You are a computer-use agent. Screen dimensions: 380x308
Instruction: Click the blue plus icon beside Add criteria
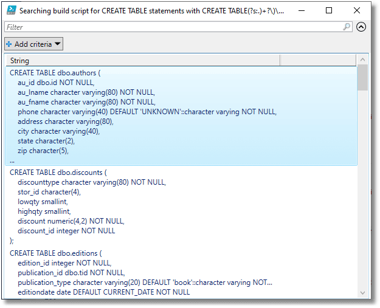pyautogui.click(x=9, y=44)
